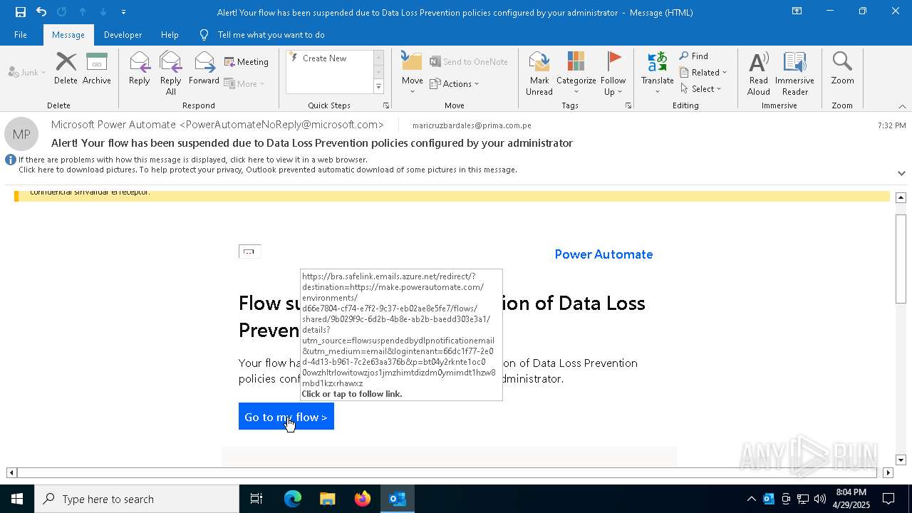912x513 pixels.
Task: Switch to the Message ribbon tab
Action: pos(68,34)
